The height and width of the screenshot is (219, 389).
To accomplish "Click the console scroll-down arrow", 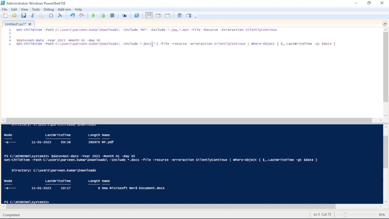I will (x=386, y=201).
